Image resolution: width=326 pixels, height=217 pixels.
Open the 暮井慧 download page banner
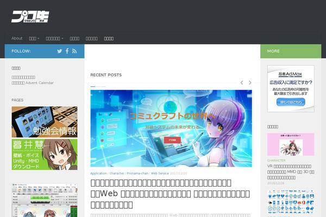(x=45, y=154)
